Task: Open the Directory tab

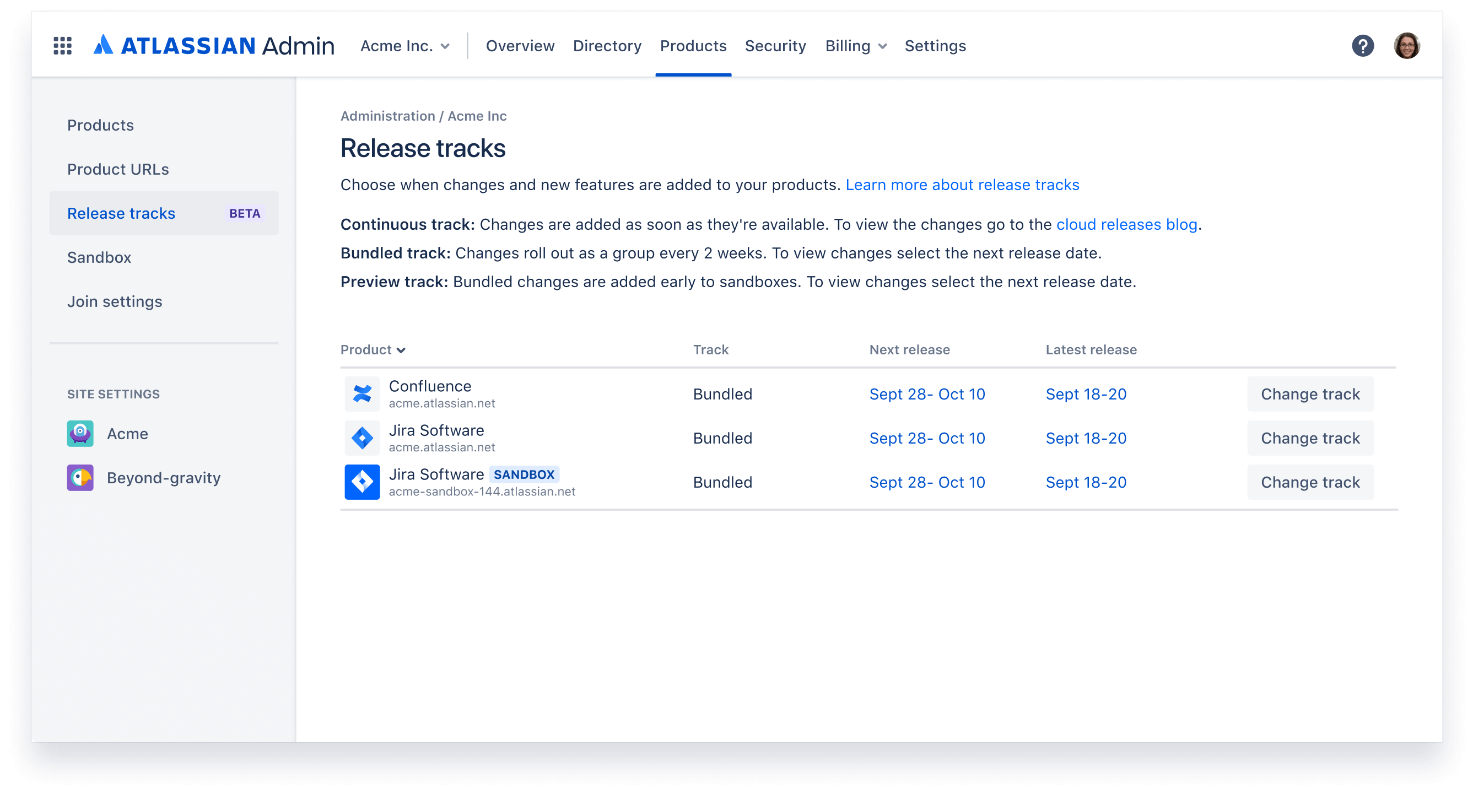Action: click(x=607, y=46)
